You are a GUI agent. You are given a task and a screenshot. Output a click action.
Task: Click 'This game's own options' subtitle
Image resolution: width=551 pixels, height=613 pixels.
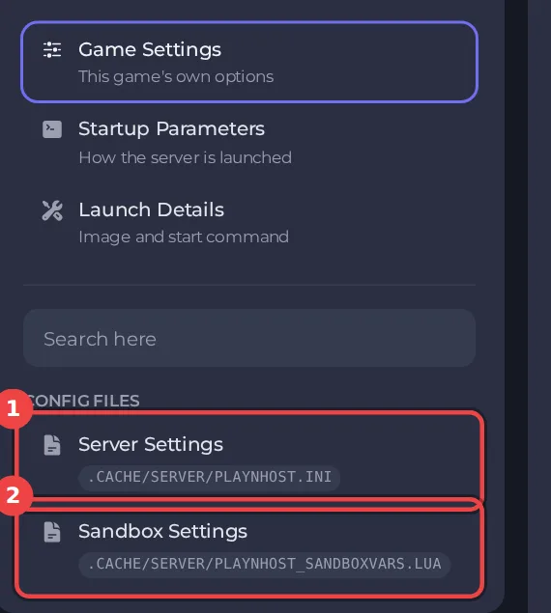click(x=176, y=76)
